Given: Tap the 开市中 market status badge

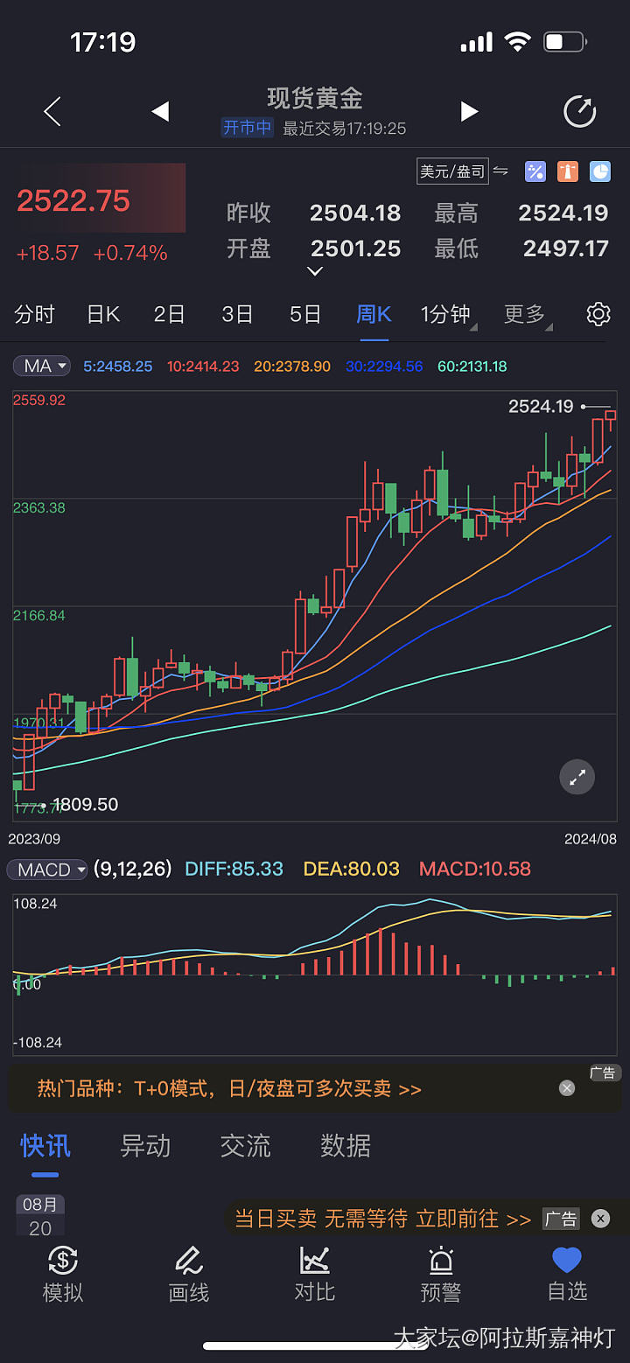Looking at the screenshot, I should click(x=247, y=128).
